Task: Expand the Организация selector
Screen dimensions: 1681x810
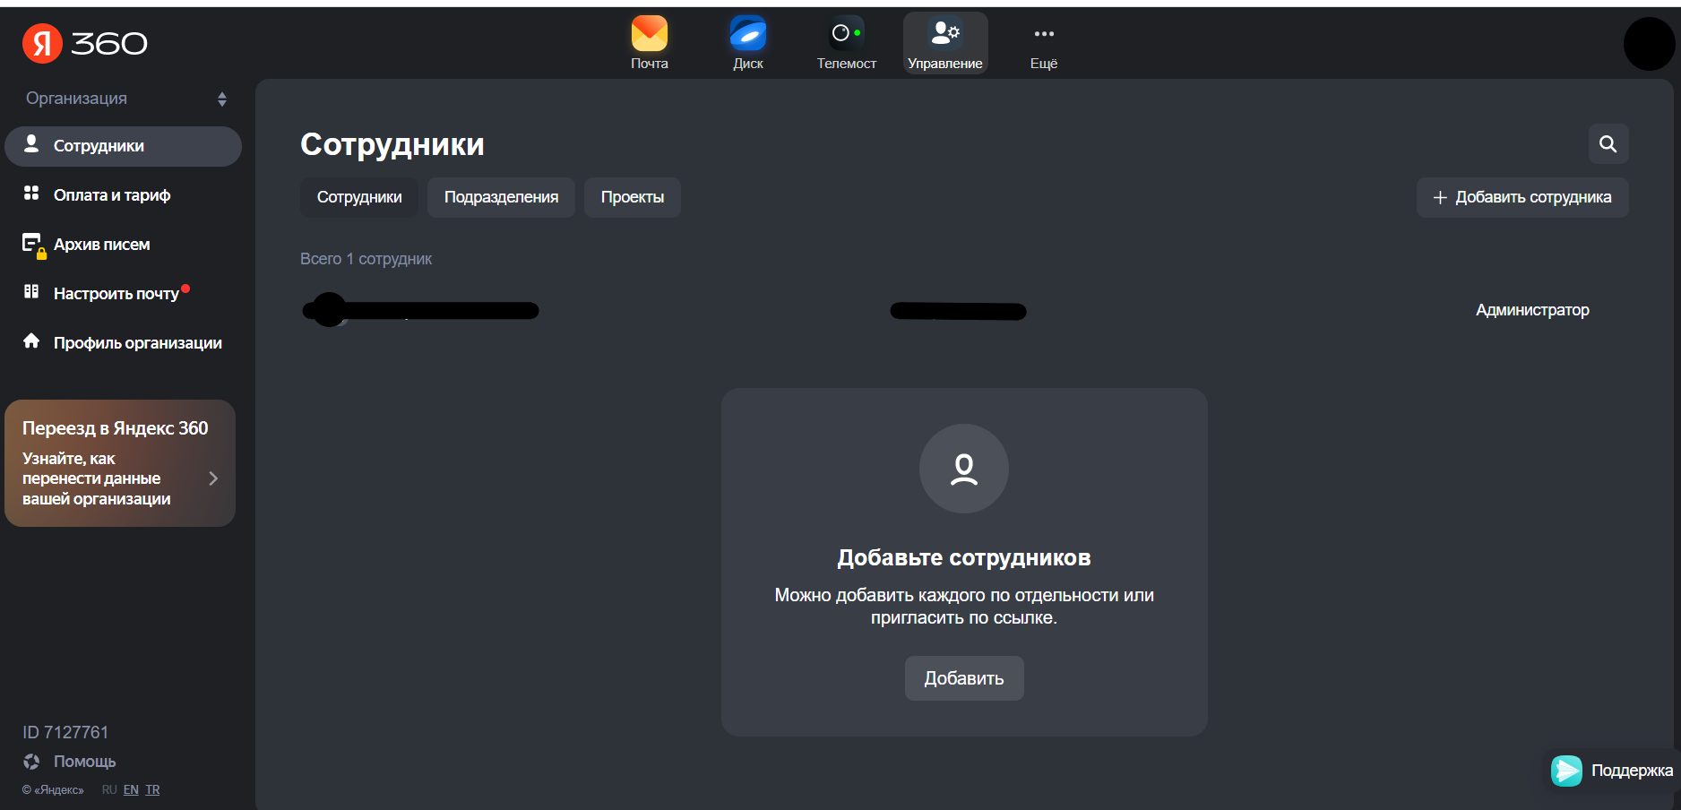Action: 125,99
